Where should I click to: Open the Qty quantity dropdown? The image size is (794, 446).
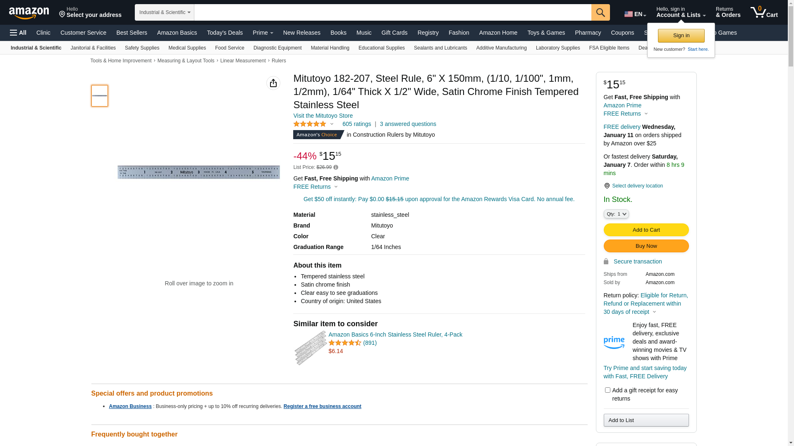click(x=616, y=214)
